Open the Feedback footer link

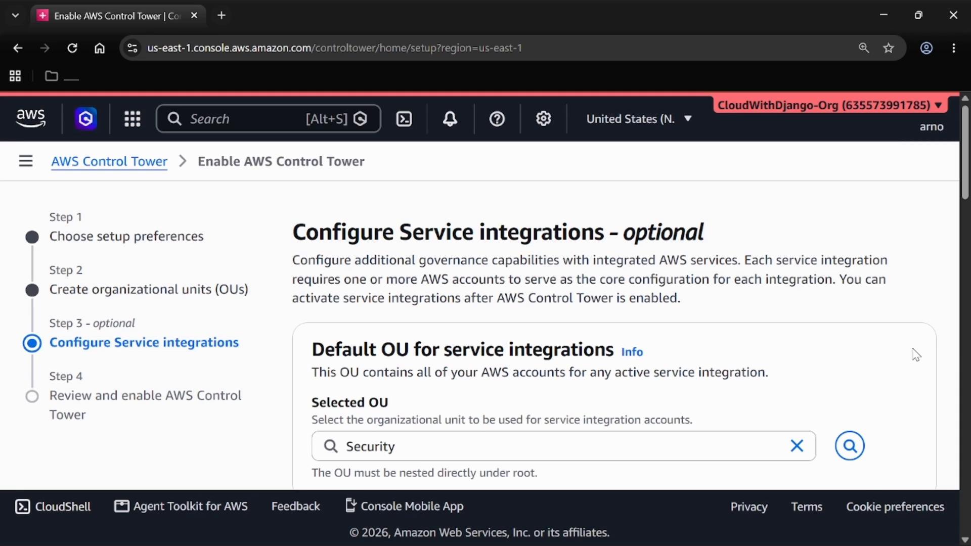(x=296, y=507)
